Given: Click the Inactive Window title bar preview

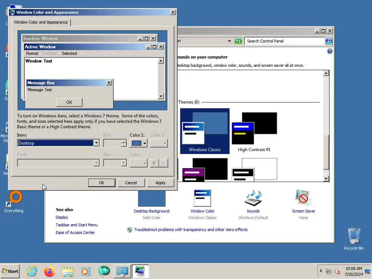Looking at the screenshot, I should click(x=80, y=39).
